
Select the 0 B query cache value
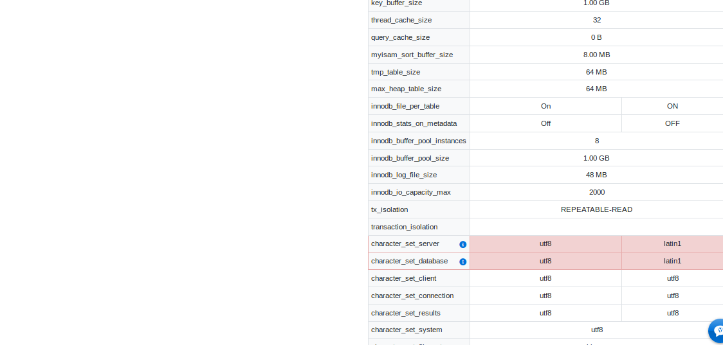(596, 37)
